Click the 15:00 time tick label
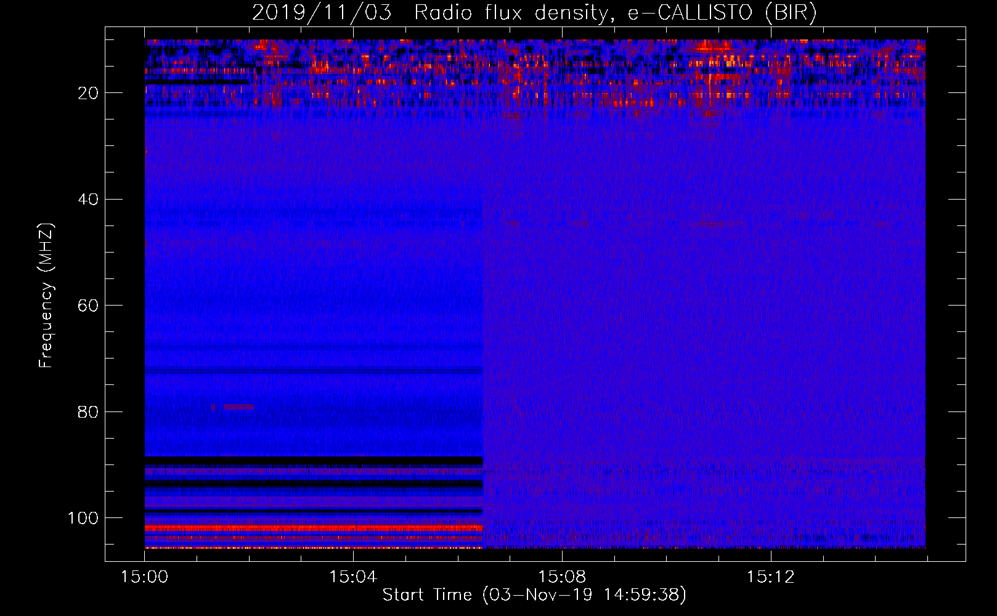997x616 pixels. tap(144, 577)
